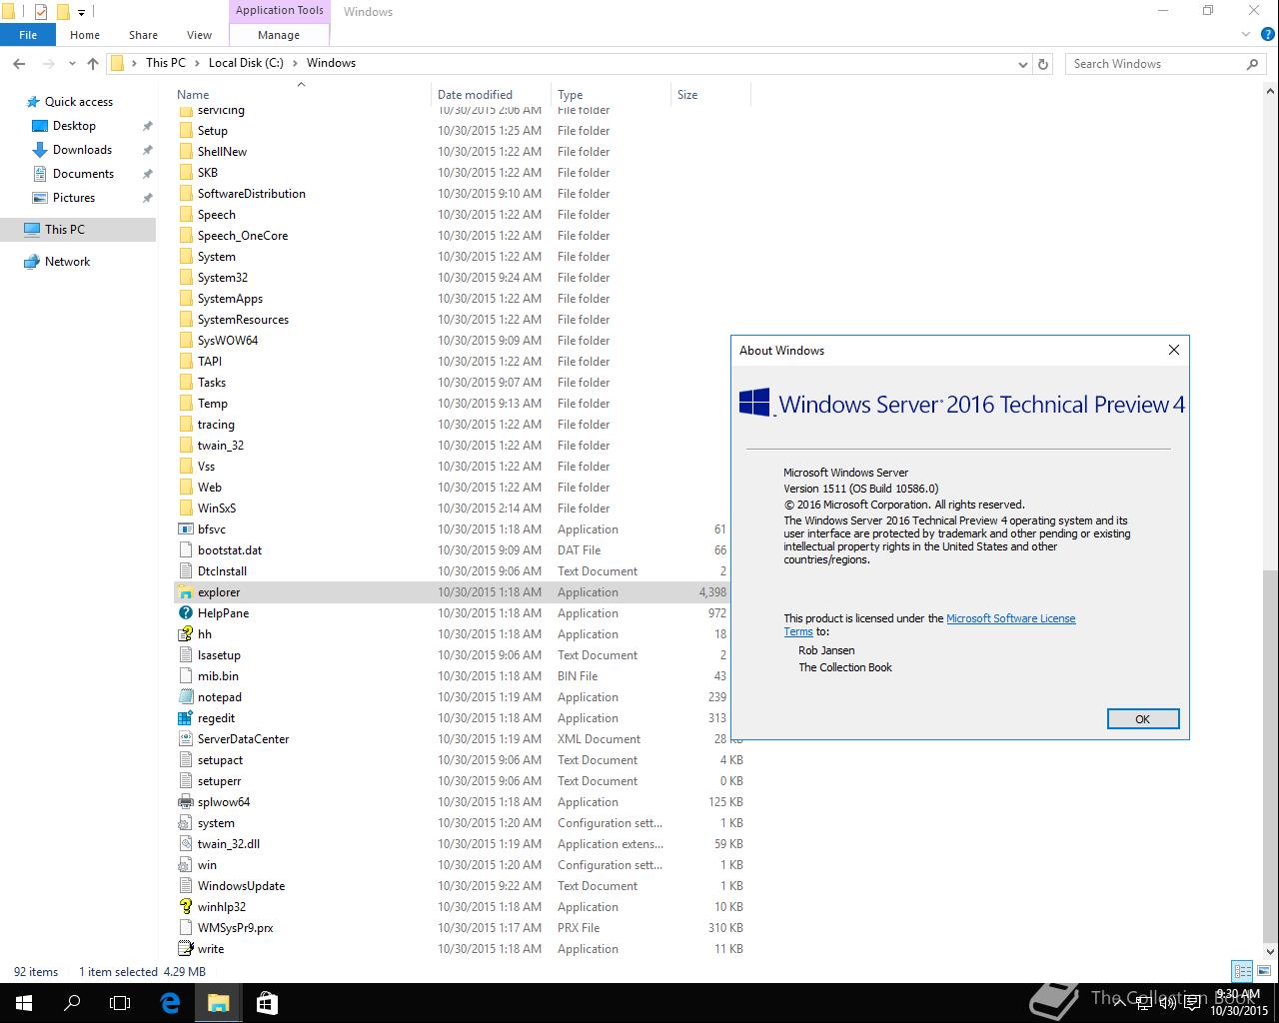
Task: Select Network in navigation pane
Action: pyautogui.click(x=67, y=262)
